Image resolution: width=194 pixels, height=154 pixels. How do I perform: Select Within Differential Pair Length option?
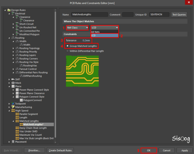click(68, 51)
